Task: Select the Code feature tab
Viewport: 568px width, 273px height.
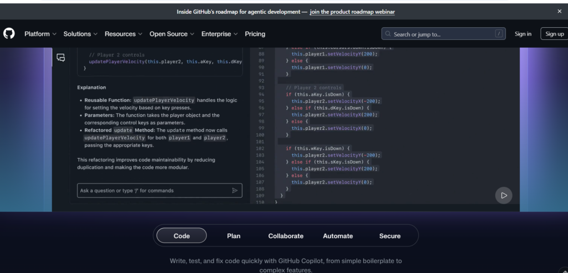Action: click(x=181, y=236)
